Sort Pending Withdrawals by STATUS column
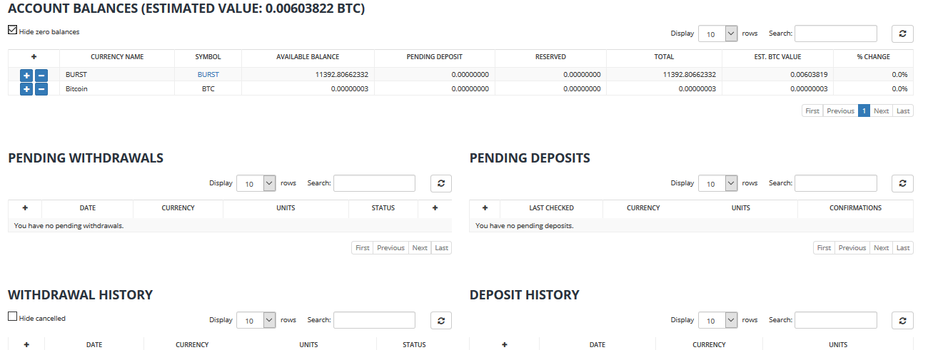 click(x=383, y=208)
